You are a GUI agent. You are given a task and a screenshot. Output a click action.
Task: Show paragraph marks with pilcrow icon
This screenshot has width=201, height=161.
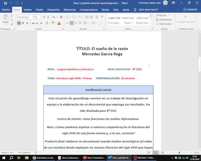[102, 17]
